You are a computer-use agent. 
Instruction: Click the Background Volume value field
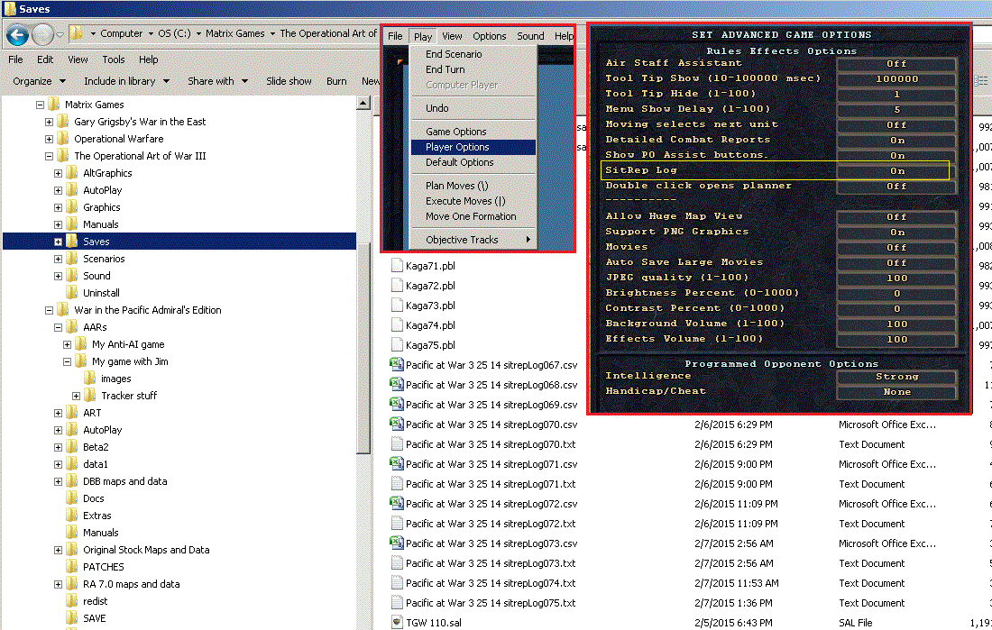coord(896,324)
